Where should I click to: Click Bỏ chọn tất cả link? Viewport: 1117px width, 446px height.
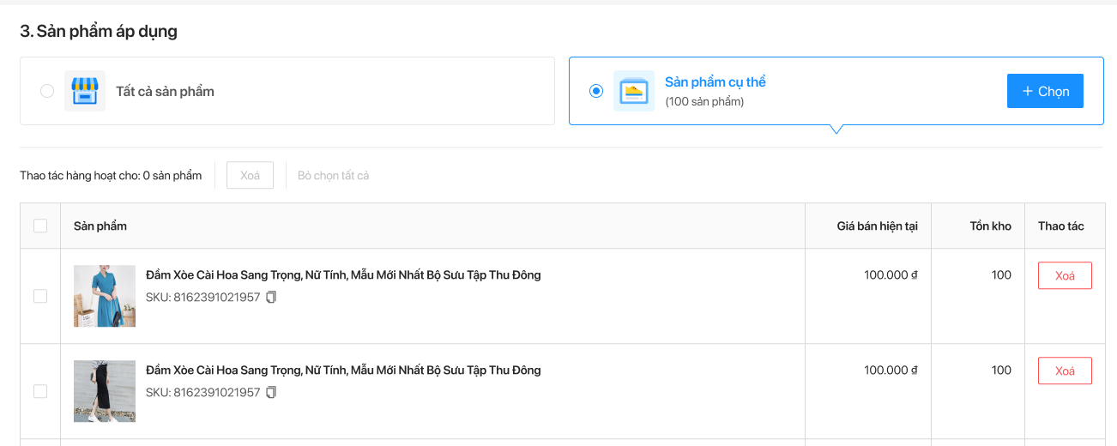click(x=333, y=176)
